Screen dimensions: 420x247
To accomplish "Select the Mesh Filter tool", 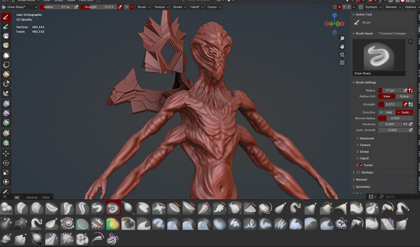I will (6, 104).
